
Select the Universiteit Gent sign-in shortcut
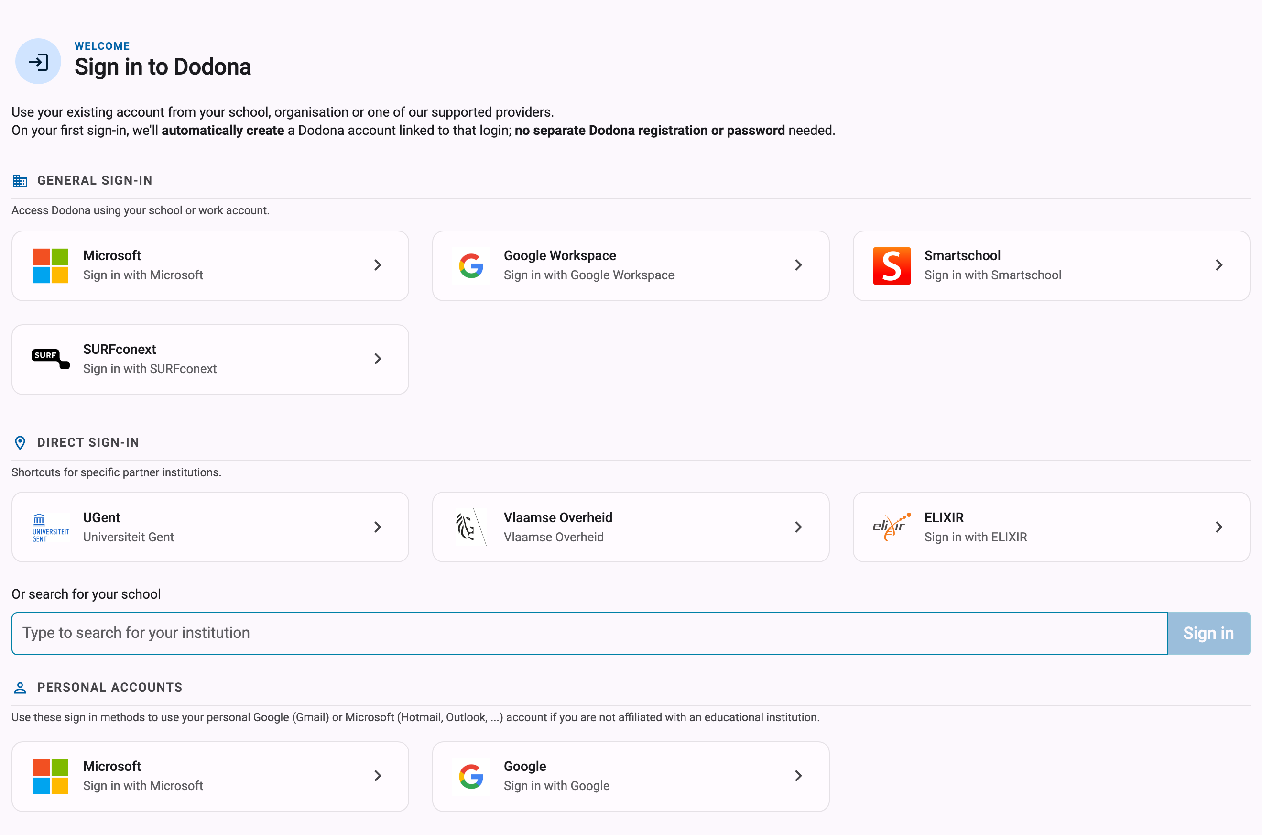[210, 527]
